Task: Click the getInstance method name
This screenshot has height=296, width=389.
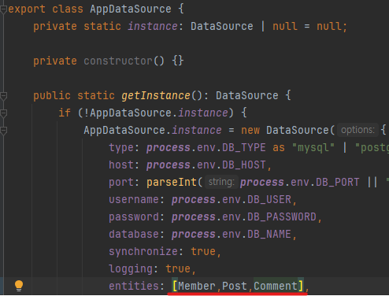Action: (x=156, y=96)
